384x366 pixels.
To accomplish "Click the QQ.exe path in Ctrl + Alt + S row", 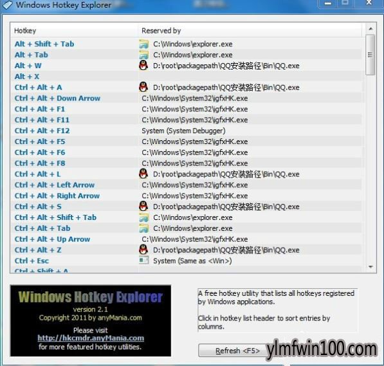I will [x=226, y=206].
